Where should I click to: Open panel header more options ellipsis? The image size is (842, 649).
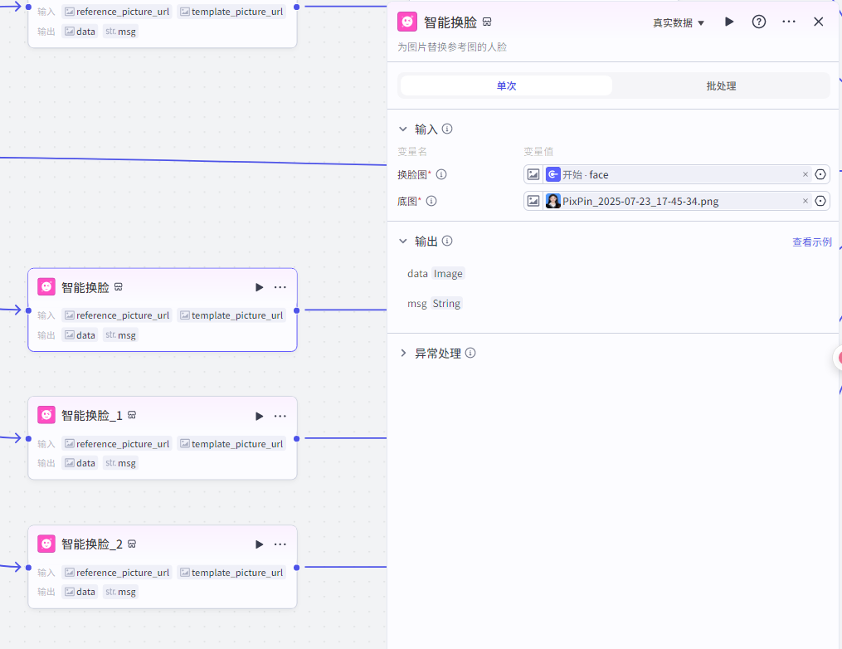point(789,22)
